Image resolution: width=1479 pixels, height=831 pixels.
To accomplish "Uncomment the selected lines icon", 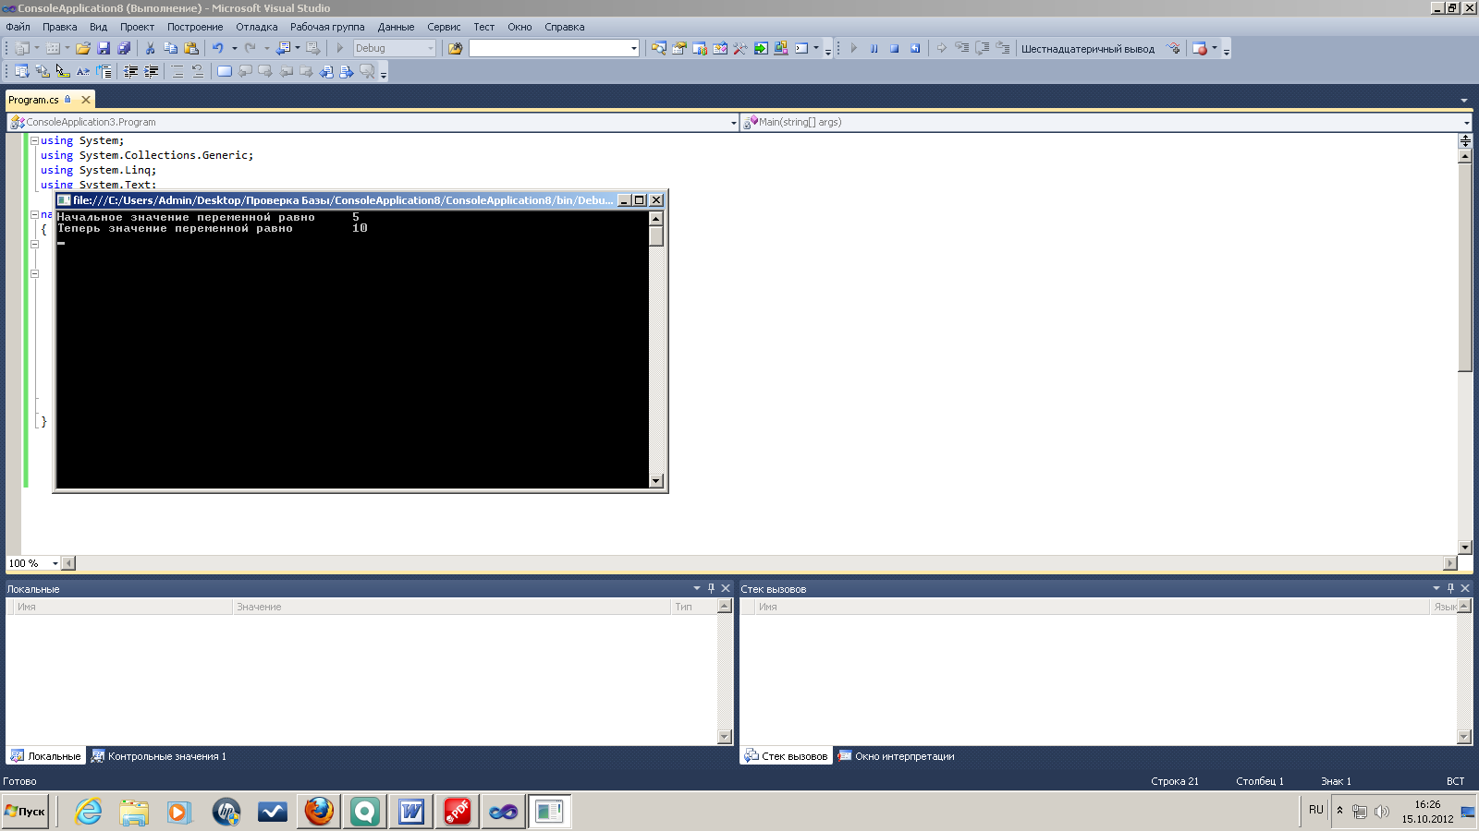I will coord(198,71).
